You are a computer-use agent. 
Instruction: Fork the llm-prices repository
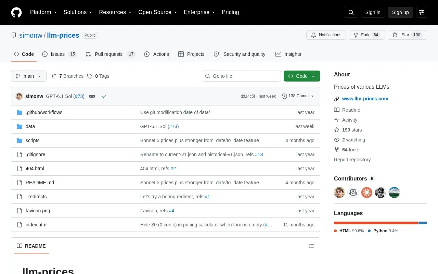(x=366, y=35)
